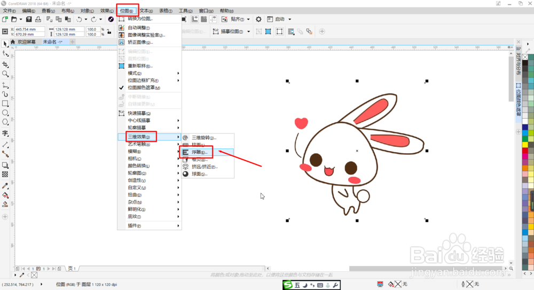Open the 贴齐 snap dropdown
Screen dimensions: 534x290
[248, 19]
